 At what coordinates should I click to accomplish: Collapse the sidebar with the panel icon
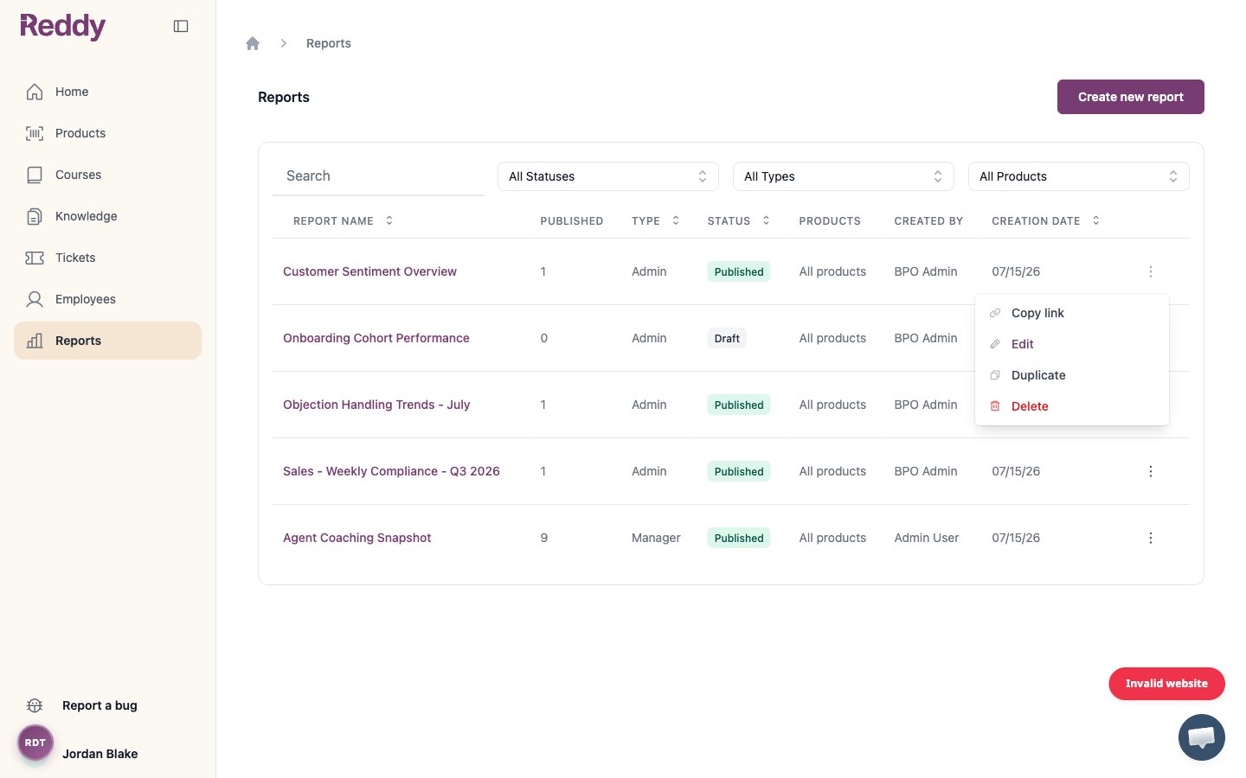pyautogui.click(x=181, y=26)
